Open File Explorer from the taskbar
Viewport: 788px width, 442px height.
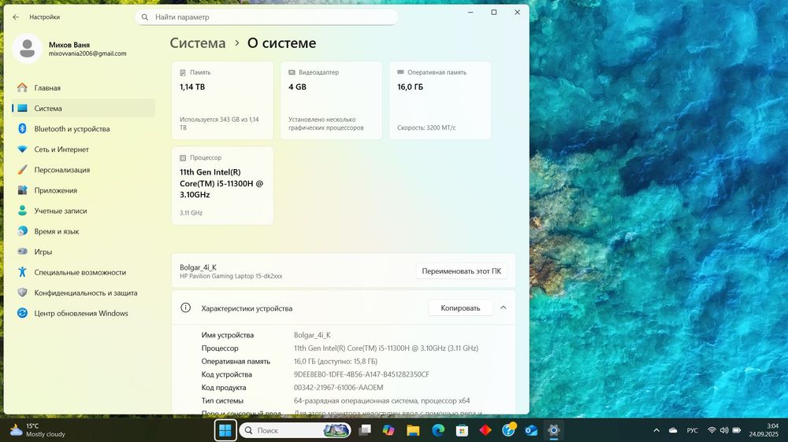pos(413,430)
